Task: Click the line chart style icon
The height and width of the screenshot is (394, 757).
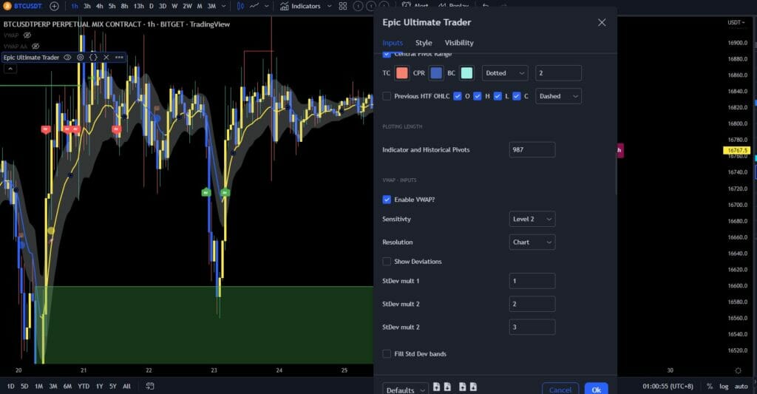Action: (254, 6)
